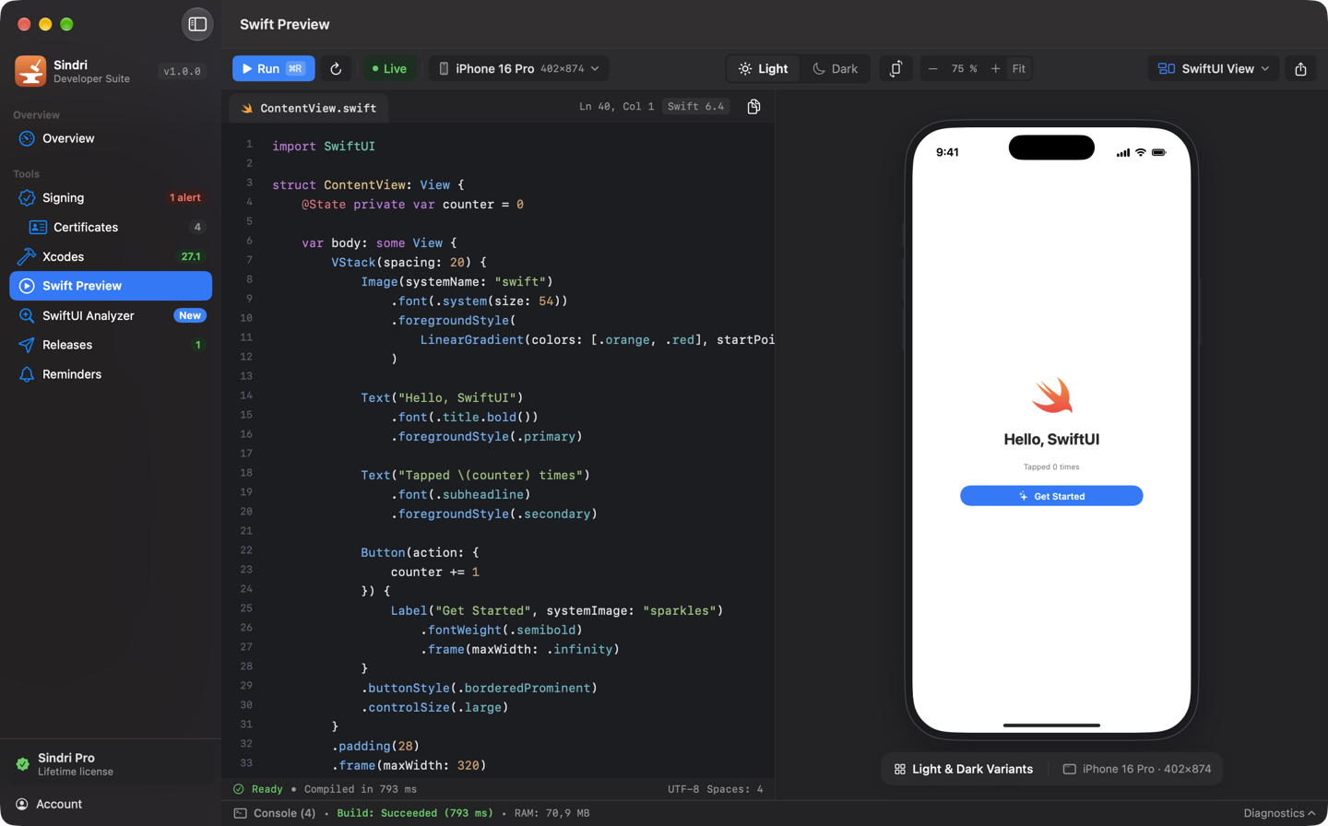
Task: Click the 75 % zoom value
Action: pos(964,69)
